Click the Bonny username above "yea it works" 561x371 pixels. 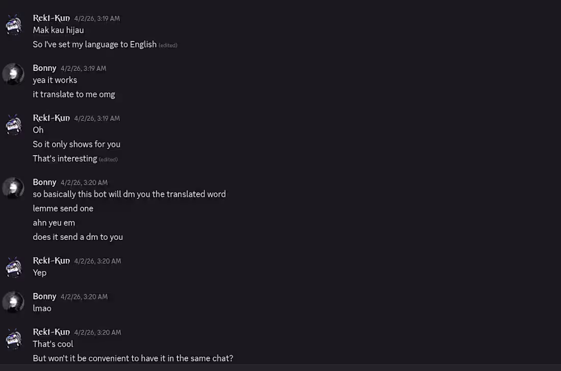point(44,68)
